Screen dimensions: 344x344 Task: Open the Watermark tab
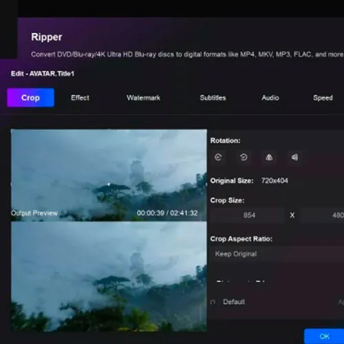pos(143,98)
